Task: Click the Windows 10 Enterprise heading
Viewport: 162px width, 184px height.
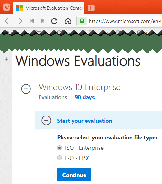Action: 80,87
